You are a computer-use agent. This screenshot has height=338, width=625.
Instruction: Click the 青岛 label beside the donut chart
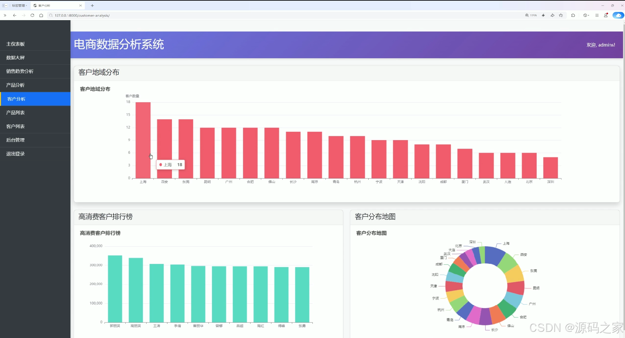(x=450, y=320)
